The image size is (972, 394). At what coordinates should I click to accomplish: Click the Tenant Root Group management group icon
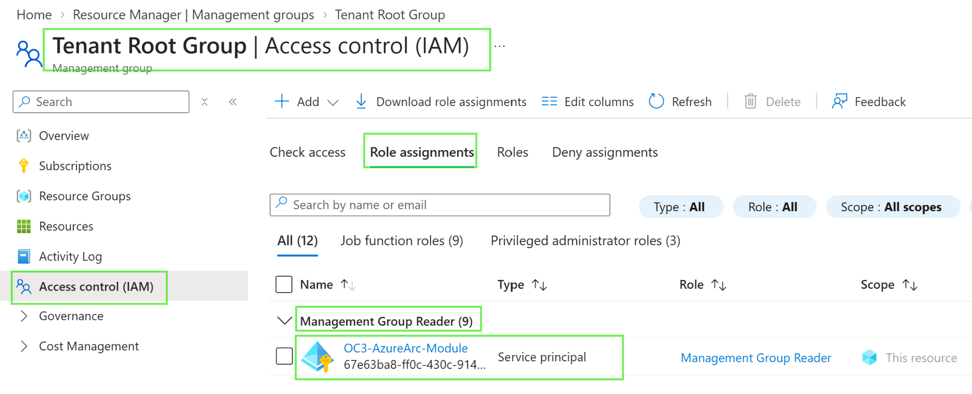coord(28,54)
